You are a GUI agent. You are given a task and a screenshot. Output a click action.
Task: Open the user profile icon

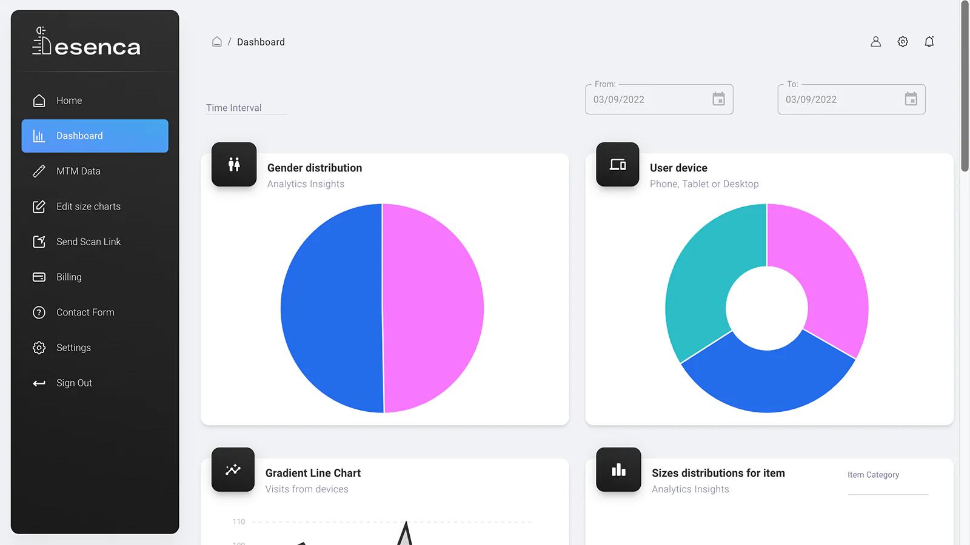coord(875,42)
